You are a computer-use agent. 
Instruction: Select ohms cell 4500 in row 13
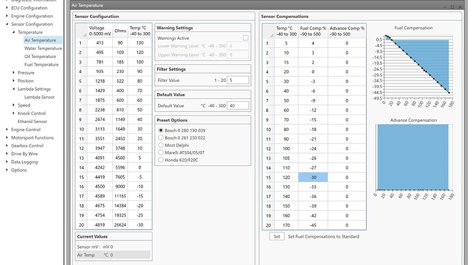pos(120,158)
